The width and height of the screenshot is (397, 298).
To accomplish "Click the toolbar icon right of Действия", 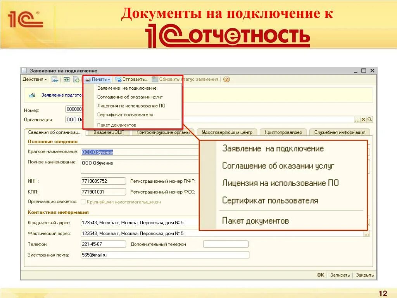I will click(x=55, y=79).
